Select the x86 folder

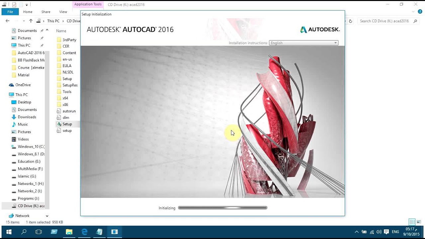click(62, 105)
